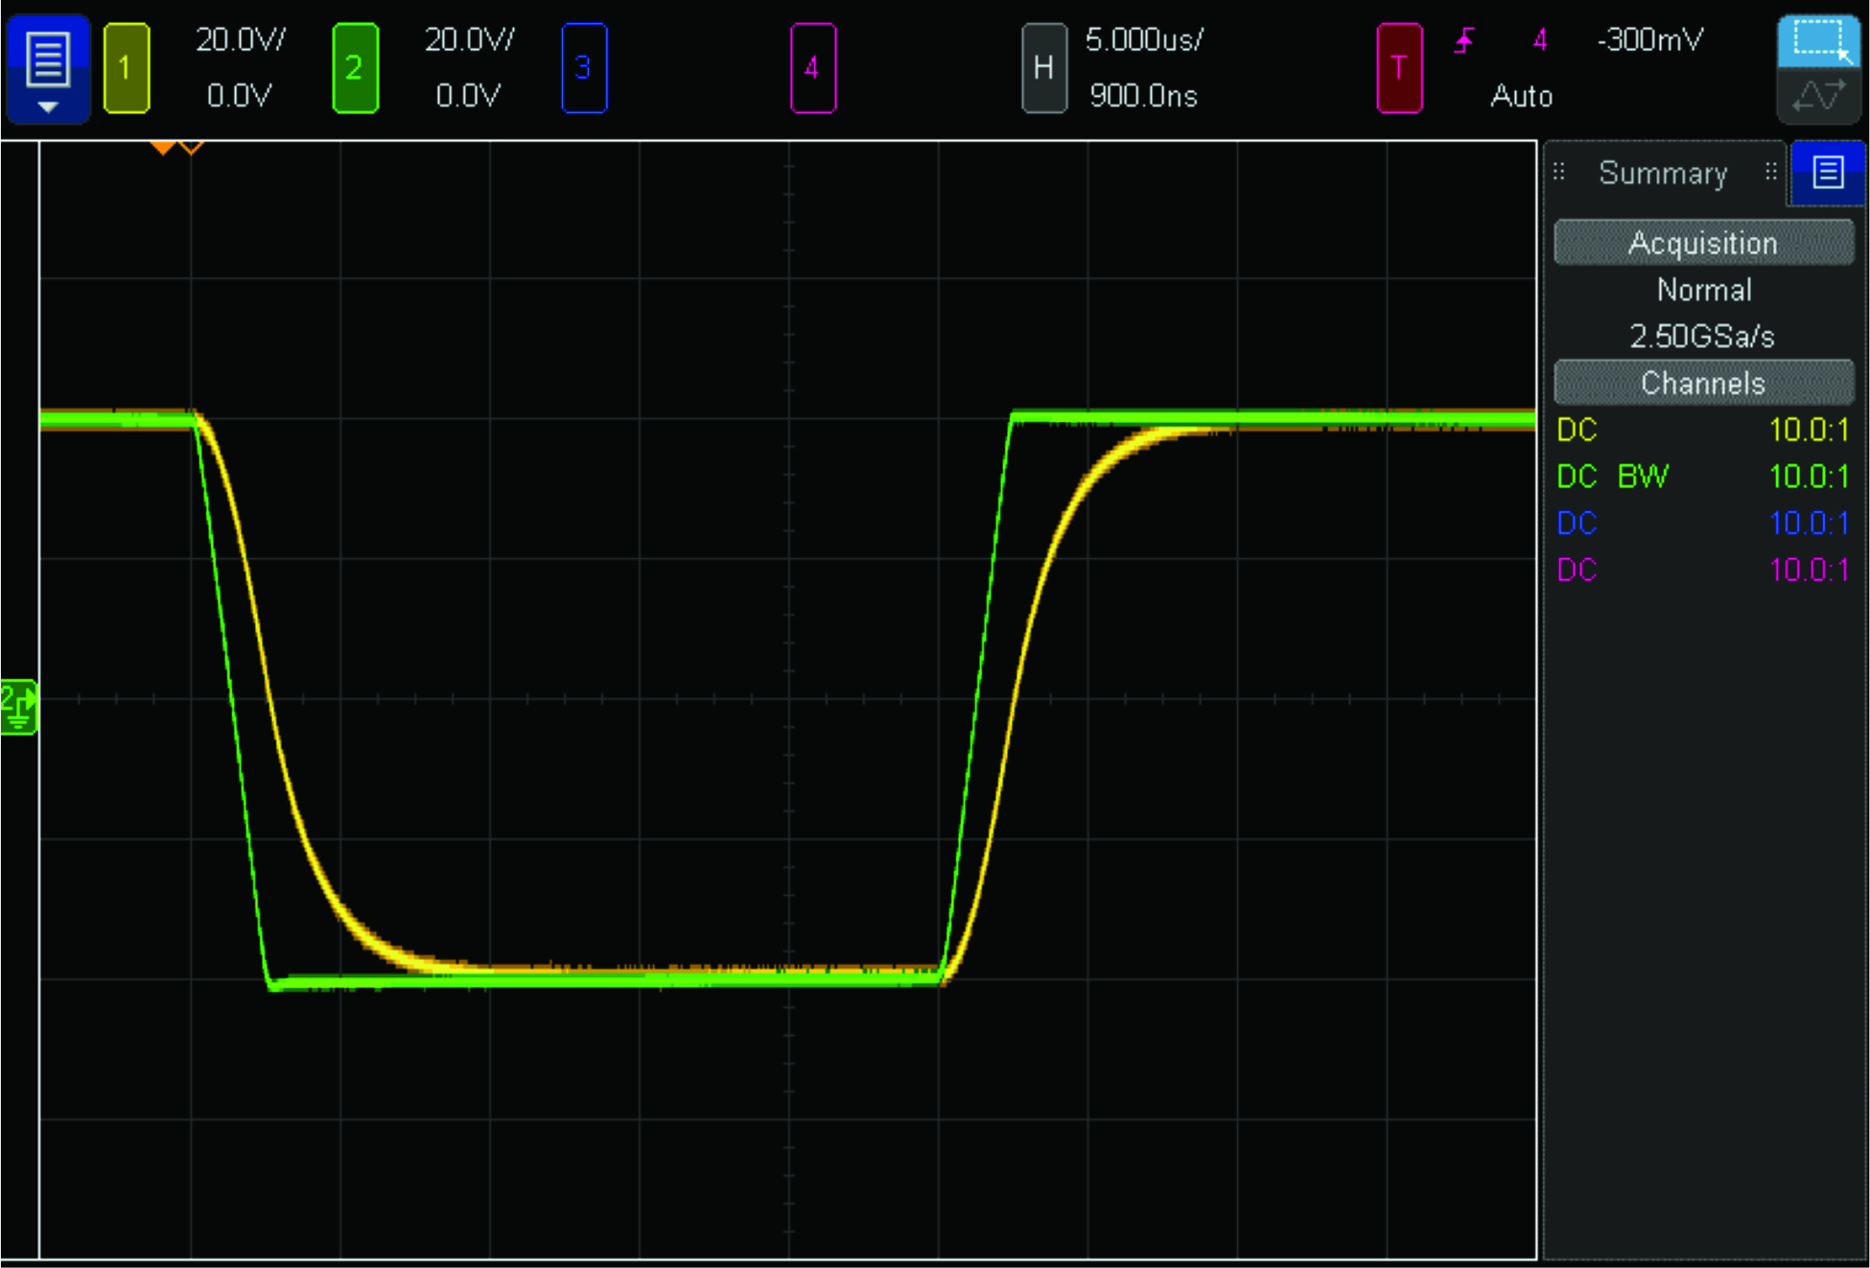Select the -300mV trigger level value
The height and width of the screenshot is (1268, 1870).
[x=1649, y=40]
